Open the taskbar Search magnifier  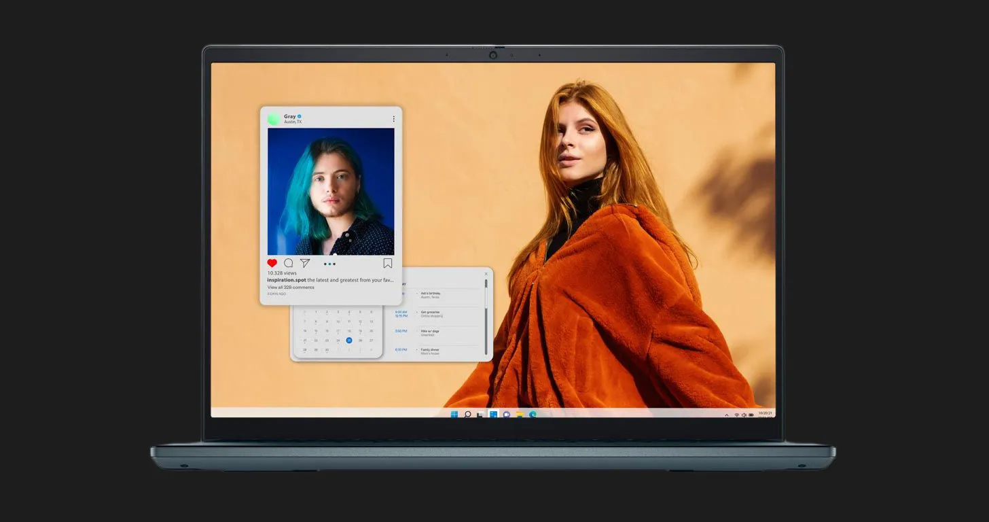(467, 414)
